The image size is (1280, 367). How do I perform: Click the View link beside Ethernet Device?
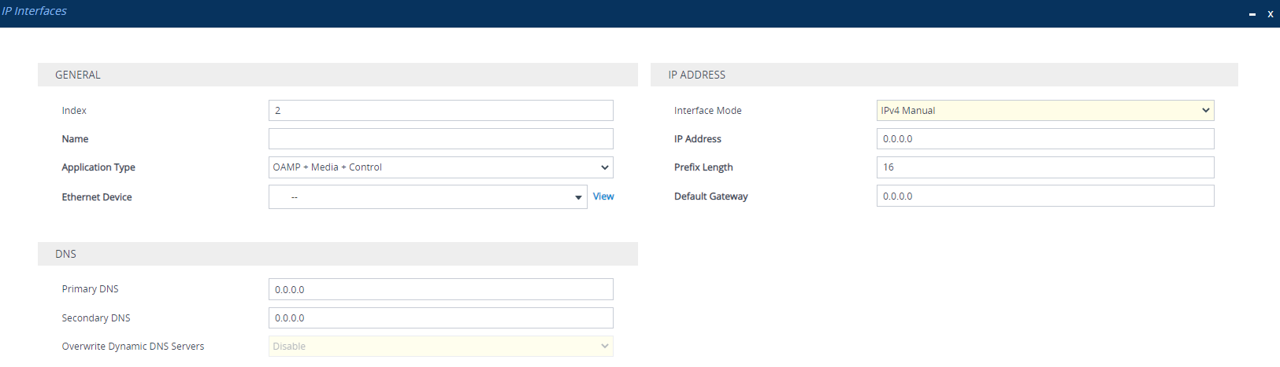coord(603,196)
